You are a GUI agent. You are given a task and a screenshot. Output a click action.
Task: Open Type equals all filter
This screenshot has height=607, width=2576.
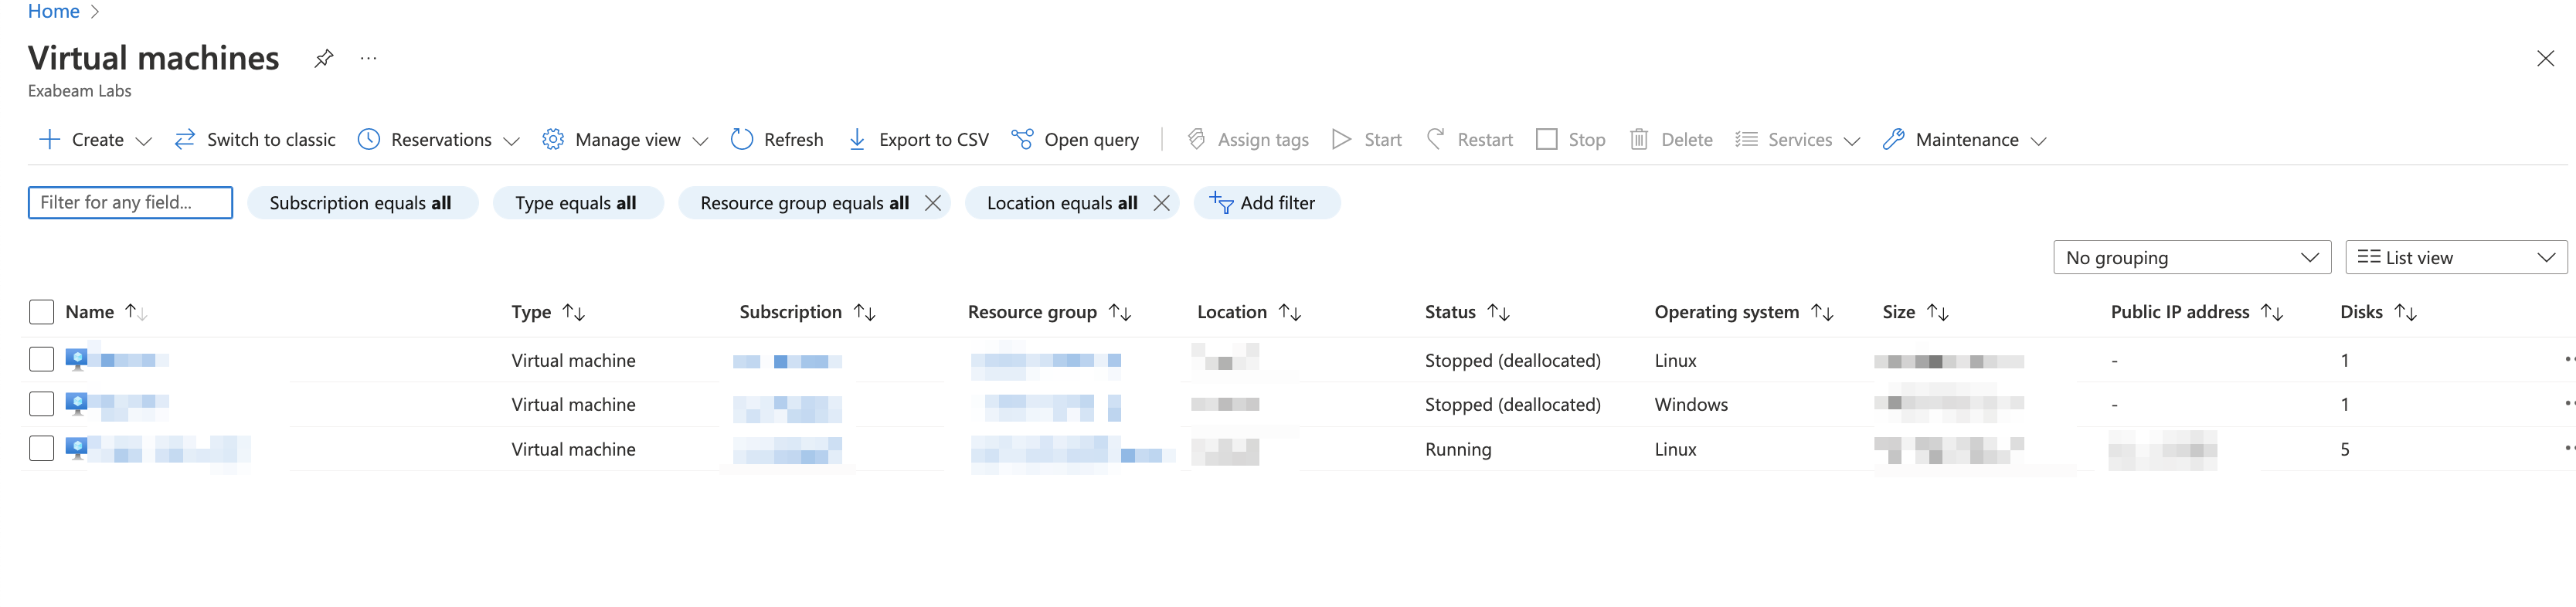coord(577,203)
